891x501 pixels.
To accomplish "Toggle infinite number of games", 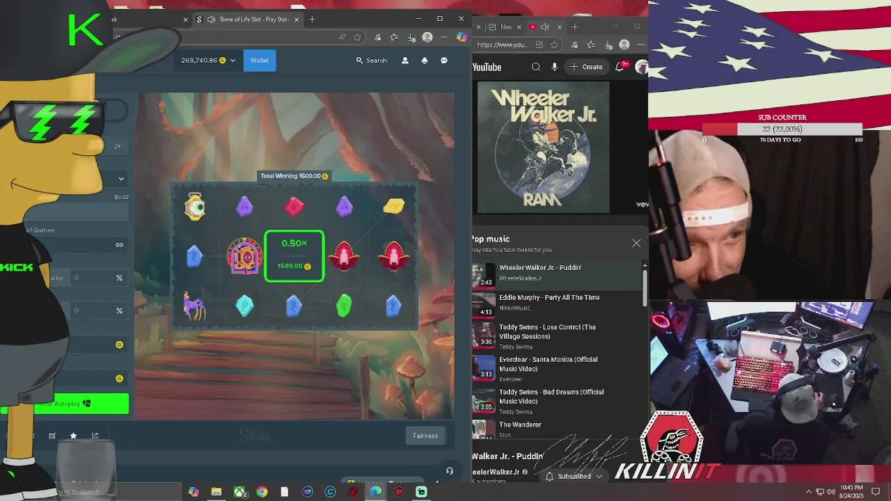I will click(x=119, y=244).
